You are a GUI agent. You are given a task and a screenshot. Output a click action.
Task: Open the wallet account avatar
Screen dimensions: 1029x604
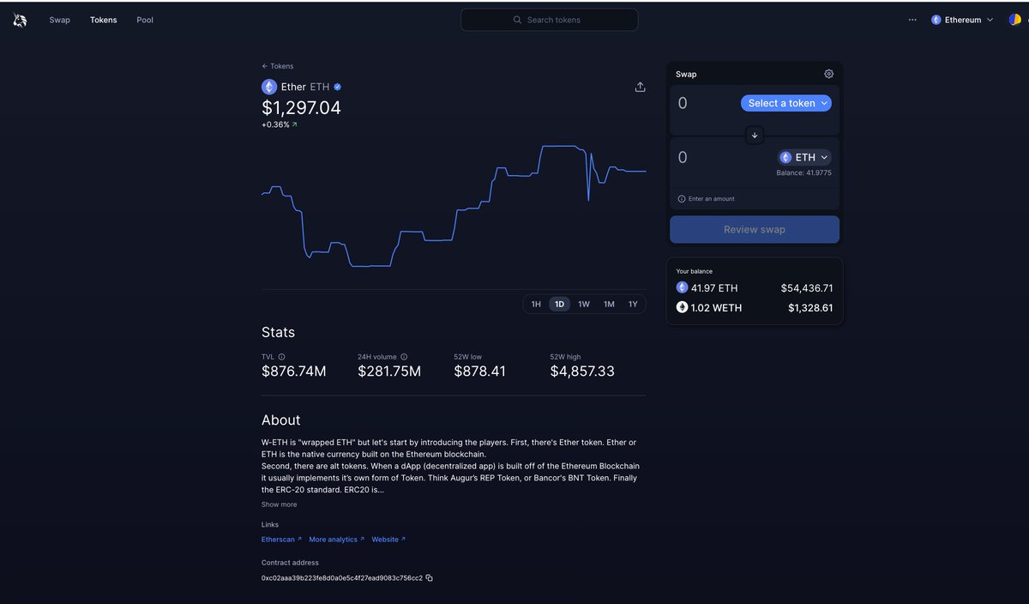click(x=1015, y=20)
